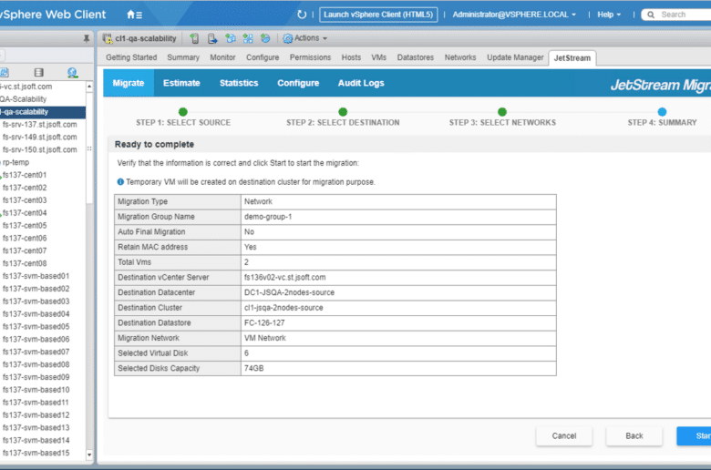Open the Monitor tab
711x470 pixels.
click(x=222, y=57)
